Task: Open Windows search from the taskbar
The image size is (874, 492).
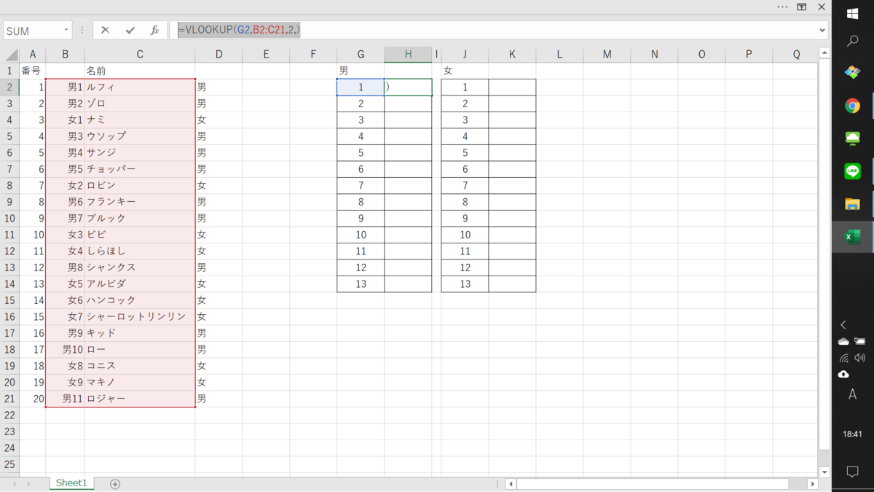Action: 852,42
